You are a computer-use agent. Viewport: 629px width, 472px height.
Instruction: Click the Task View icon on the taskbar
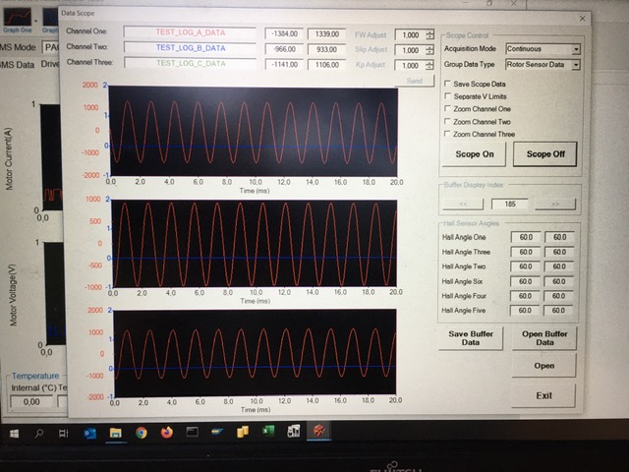[x=63, y=434]
